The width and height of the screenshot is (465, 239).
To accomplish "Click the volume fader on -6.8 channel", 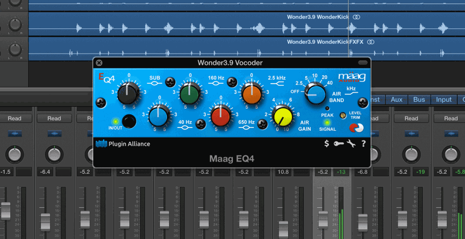I will tap(363, 222).
